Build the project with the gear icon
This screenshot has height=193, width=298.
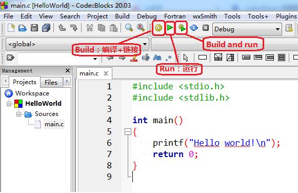158,28
